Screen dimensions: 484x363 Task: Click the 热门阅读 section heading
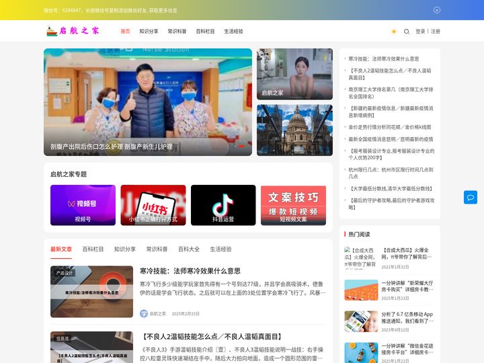click(x=359, y=235)
